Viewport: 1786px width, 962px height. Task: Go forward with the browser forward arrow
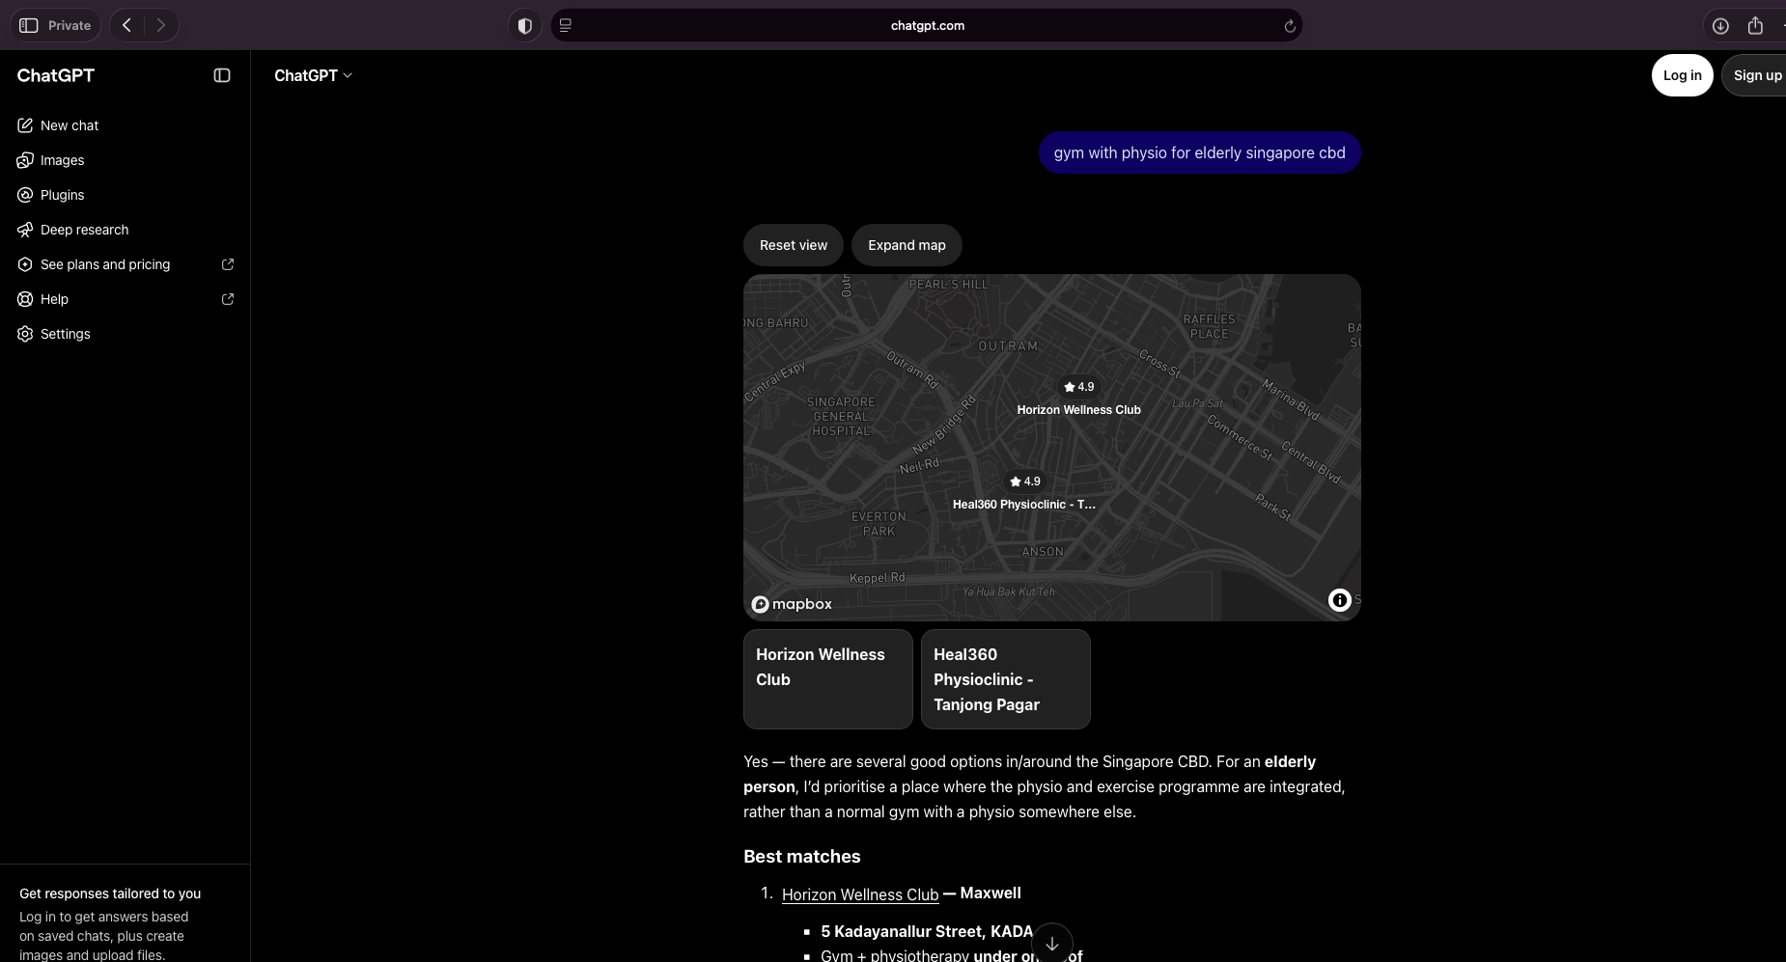tap(161, 25)
